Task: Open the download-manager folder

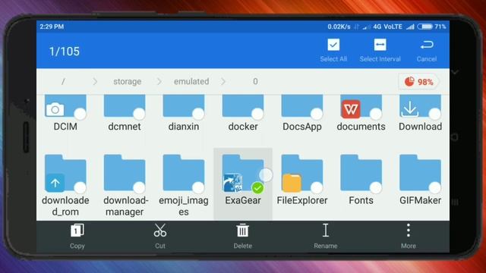Action: pos(125,173)
